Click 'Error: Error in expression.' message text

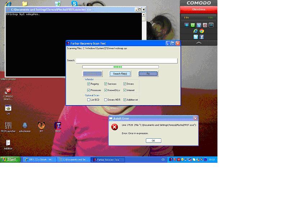[135, 133]
